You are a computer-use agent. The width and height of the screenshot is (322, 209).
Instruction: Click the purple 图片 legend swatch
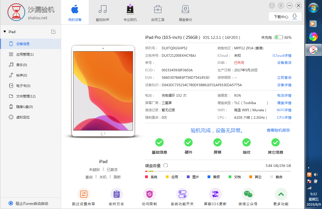click(x=188, y=177)
